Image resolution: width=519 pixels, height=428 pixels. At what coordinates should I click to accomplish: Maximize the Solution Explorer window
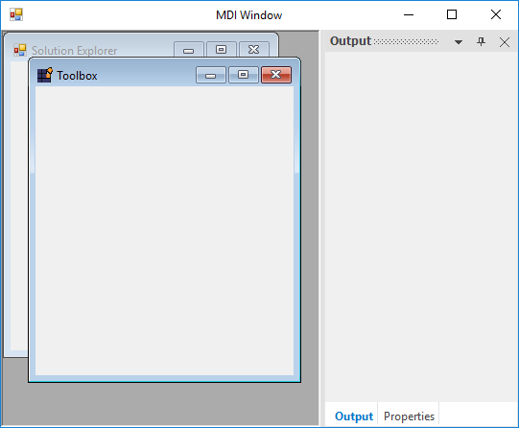[x=221, y=49]
